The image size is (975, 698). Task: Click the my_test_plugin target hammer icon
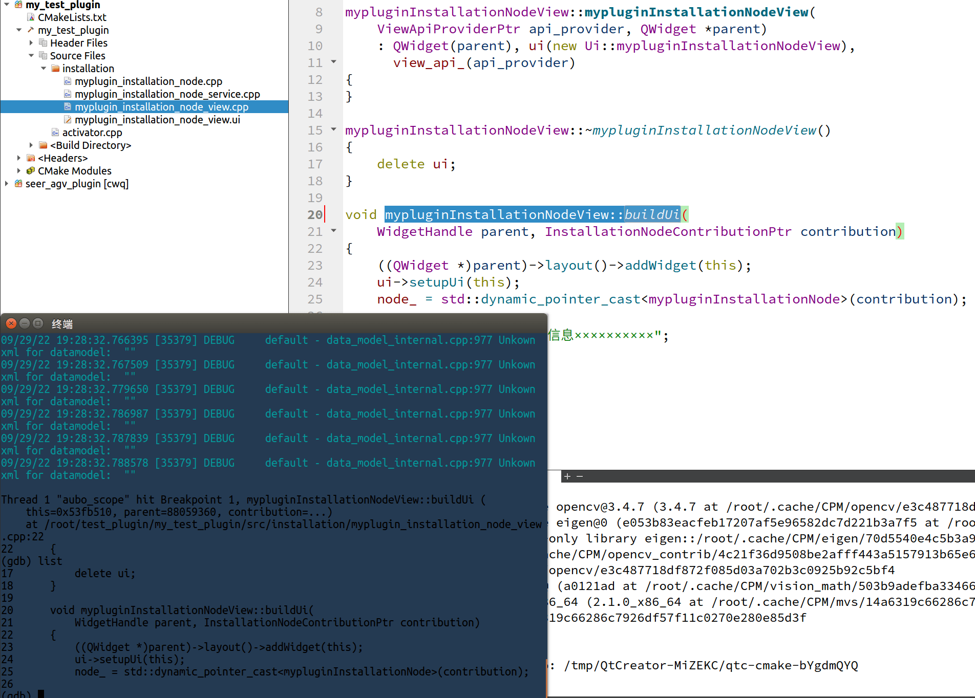(31, 30)
